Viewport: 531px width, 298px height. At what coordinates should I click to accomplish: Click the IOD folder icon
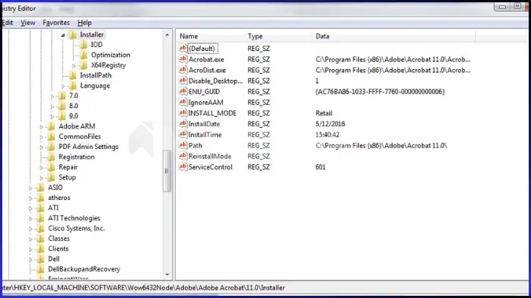[84, 45]
